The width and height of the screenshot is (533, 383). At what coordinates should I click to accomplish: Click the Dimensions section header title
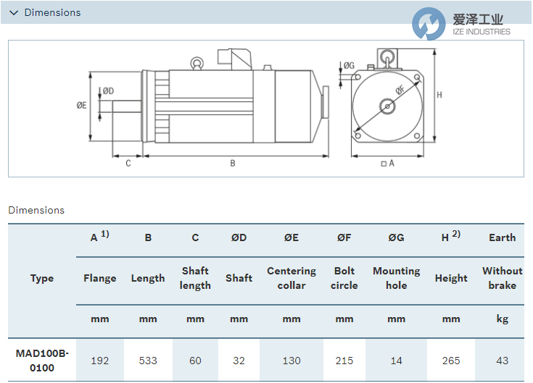52,12
